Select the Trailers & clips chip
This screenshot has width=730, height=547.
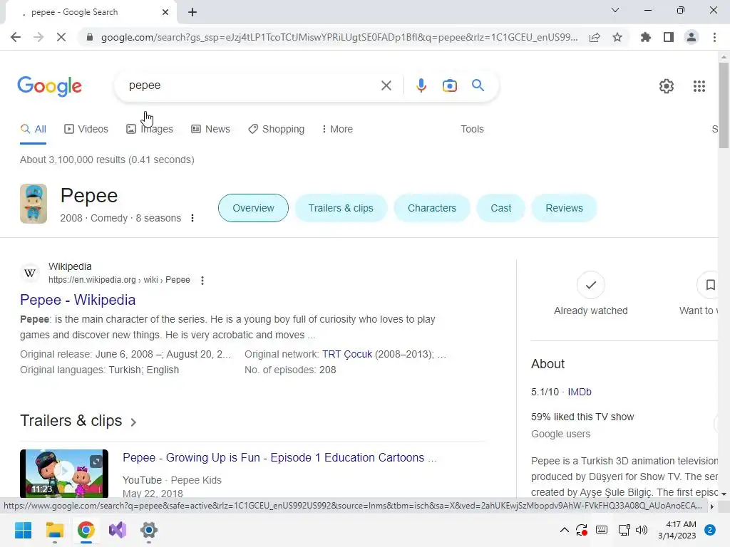tap(341, 208)
